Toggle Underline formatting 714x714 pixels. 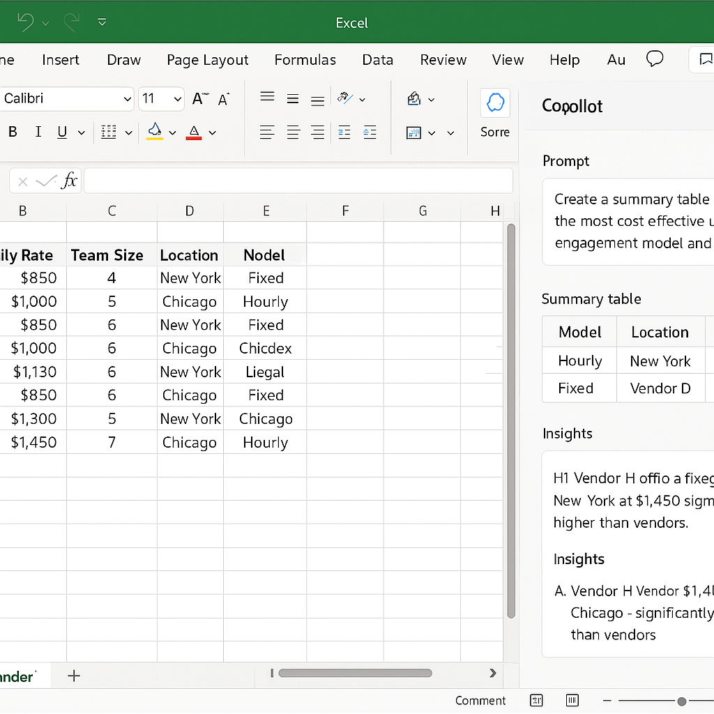(x=62, y=132)
